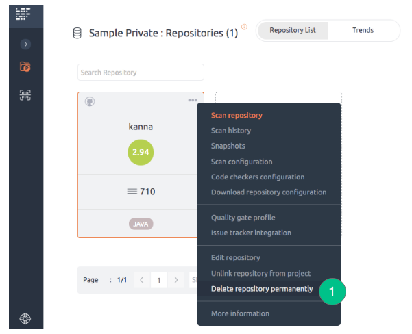
Task: Go to next page with right chevron
Action: [175, 280]
